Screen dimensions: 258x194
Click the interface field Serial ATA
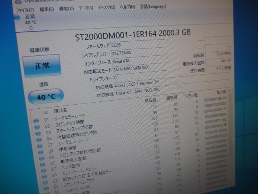coord(141,60)
